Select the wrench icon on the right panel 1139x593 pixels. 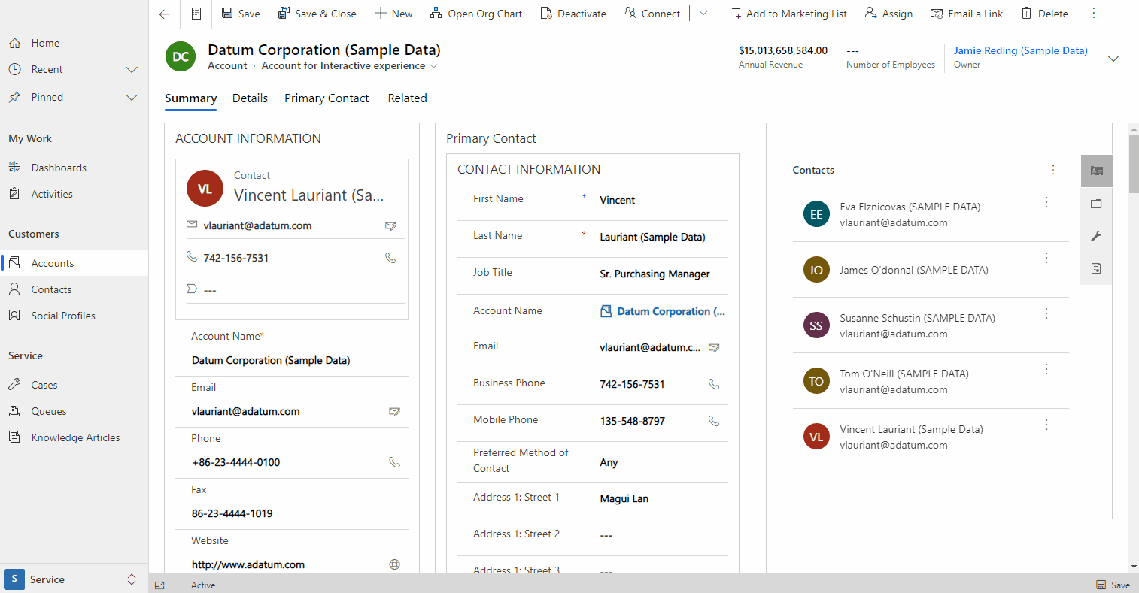click(1096, 236)
